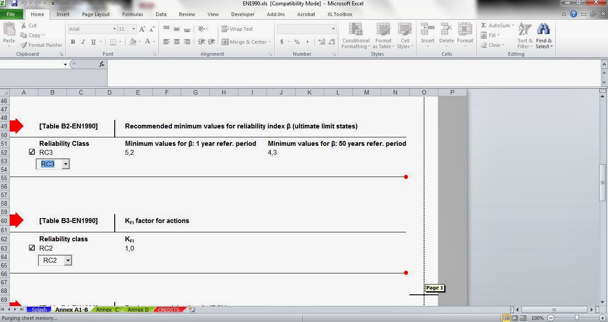This screenshot has height=322, width=608.
Task: Click the vertical scrollbar thumb
Action: tap(602, 183)
